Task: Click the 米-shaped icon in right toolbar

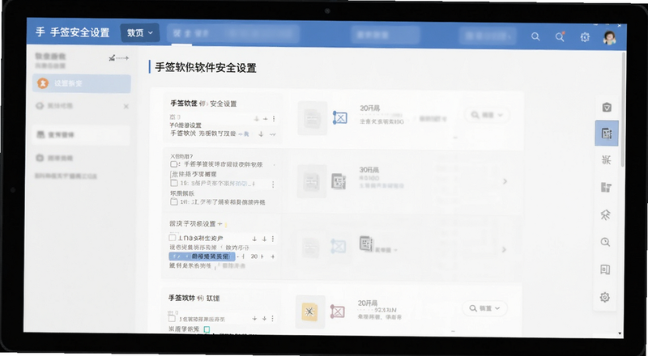Action: (x=606, y=160)
